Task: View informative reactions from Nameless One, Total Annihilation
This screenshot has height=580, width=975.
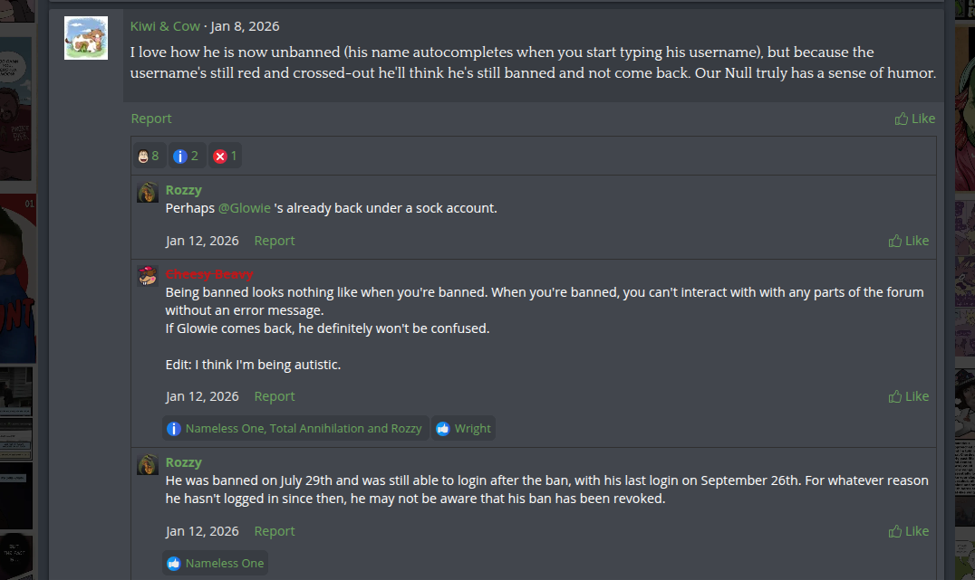Action: 295,429
